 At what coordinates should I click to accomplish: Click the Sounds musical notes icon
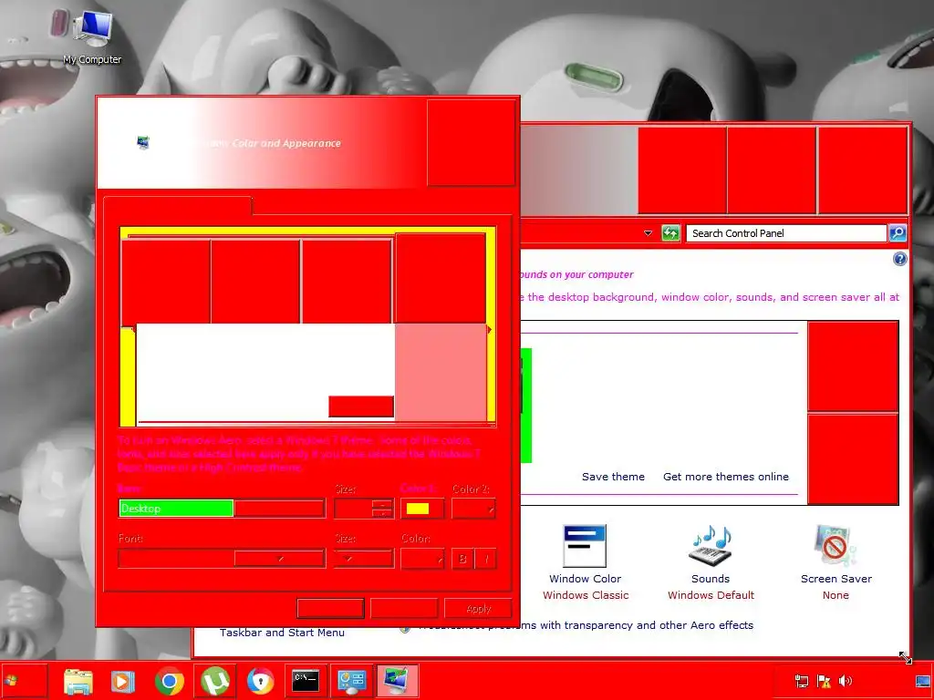pyautogui.click(x=710, y=545)
